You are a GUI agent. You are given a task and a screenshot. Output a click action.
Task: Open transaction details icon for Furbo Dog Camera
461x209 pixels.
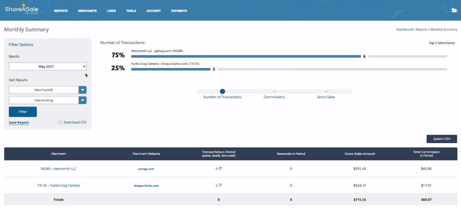[220, 185]
